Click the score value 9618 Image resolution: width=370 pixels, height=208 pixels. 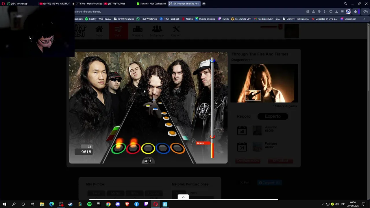click(x=86, y=152)
